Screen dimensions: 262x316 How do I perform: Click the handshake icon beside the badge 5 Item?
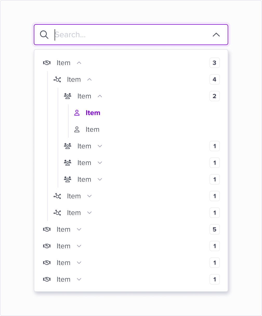click(x=47, y=229)
